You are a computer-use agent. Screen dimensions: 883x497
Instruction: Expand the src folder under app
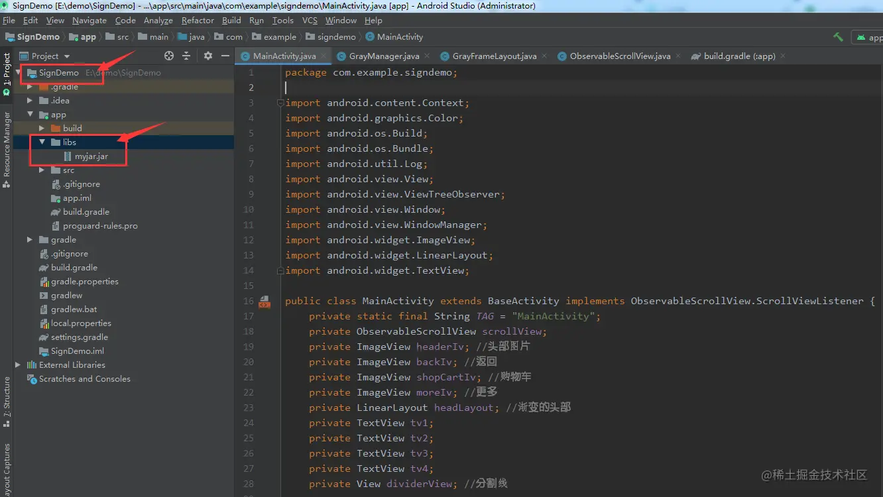42,170
